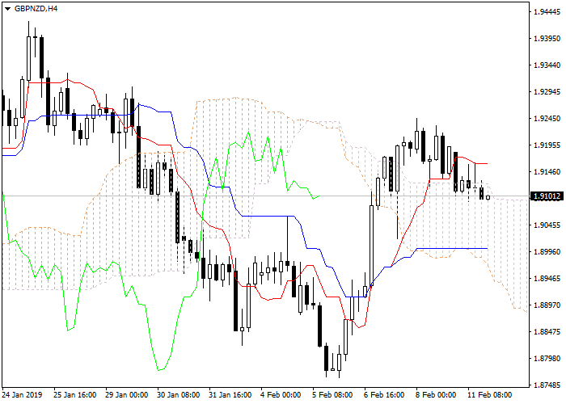Click the 1.91460 price axis label
566x404 pixels.
tap(547, 172)
